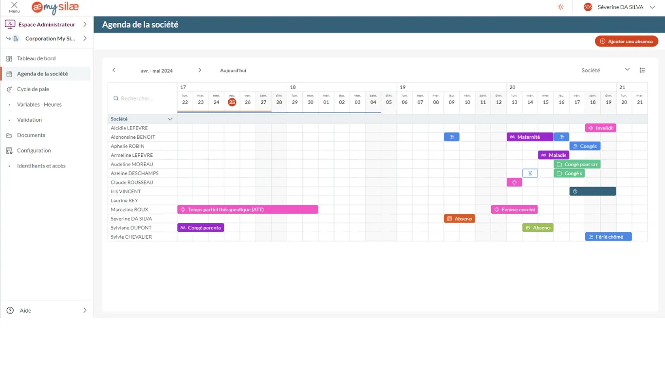Go to previous period with left arrow
Image resolution: width=665 pixels, height=374 pixels.
[114, 70]
